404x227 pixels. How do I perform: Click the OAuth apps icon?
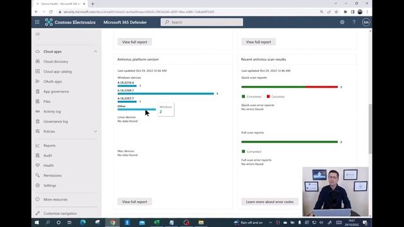click(38, 81)
